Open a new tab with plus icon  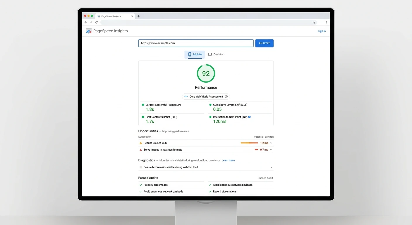click(138, 16)
